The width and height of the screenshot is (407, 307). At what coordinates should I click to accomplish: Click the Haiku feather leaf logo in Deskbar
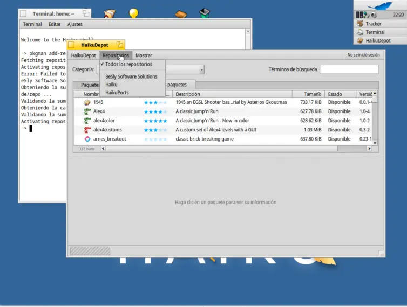click(x=380, y=6)
